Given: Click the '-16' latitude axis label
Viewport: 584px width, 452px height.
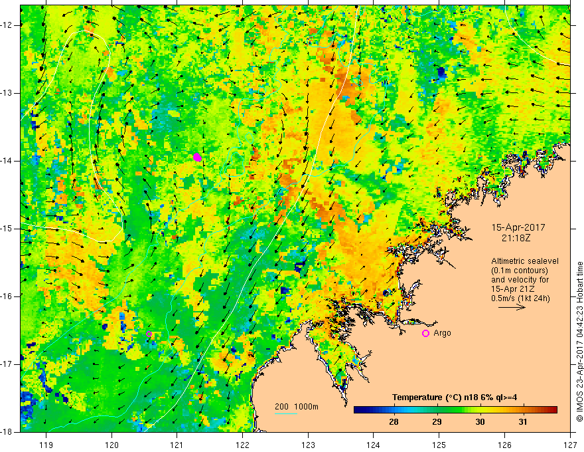Looking at the screenshot, I should [x=7, y=296].
